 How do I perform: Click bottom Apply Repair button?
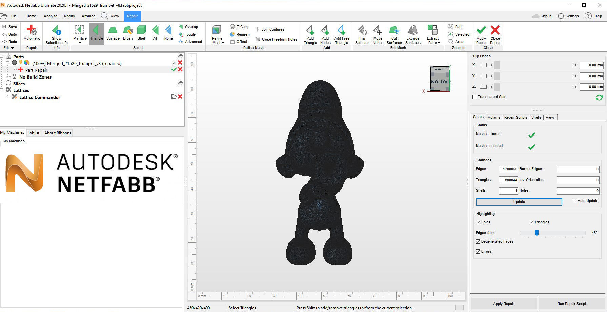coord(504,304)
